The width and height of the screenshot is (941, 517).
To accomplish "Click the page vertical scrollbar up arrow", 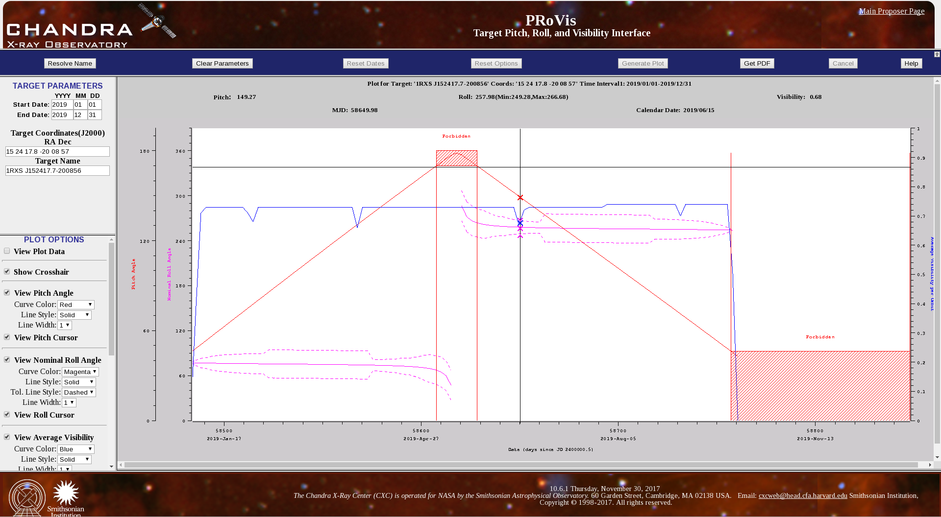I will (937, 81).
